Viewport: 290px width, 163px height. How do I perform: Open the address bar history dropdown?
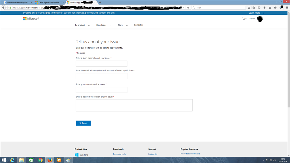point(184,8)
